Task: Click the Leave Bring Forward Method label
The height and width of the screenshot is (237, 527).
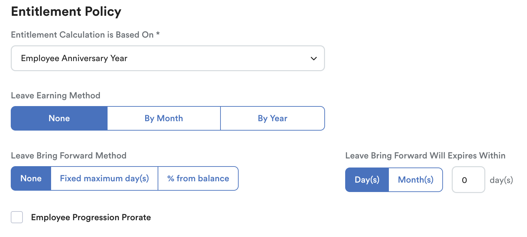Action: (69, 155)
